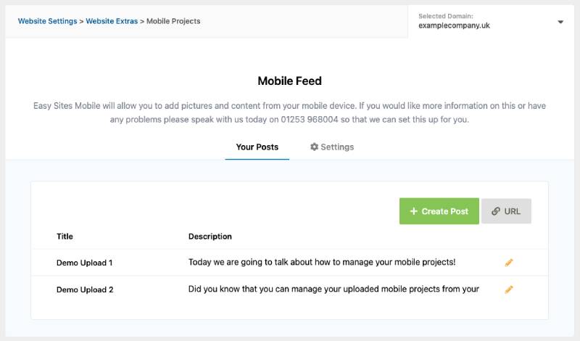Viewport: 580px width, 341px height.
Task: Click pencil edit icon for Demo Upload 2
Action: tap(509, 289)
